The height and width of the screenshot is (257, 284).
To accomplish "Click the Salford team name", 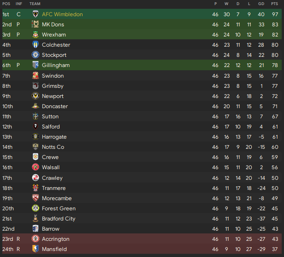I will pos(51,127).
